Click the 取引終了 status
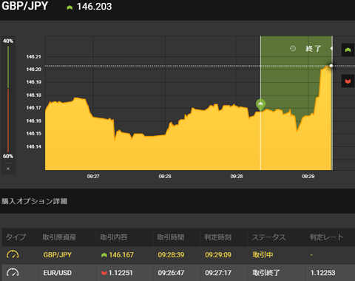Screen dimensions: 355x281 click(266, 273)
